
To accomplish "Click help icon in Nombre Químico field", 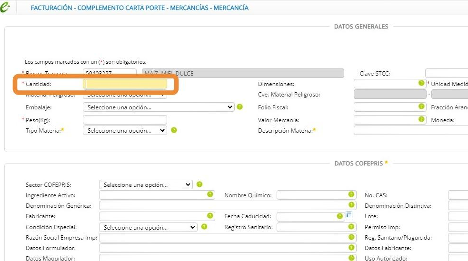I will pos(351,194).
